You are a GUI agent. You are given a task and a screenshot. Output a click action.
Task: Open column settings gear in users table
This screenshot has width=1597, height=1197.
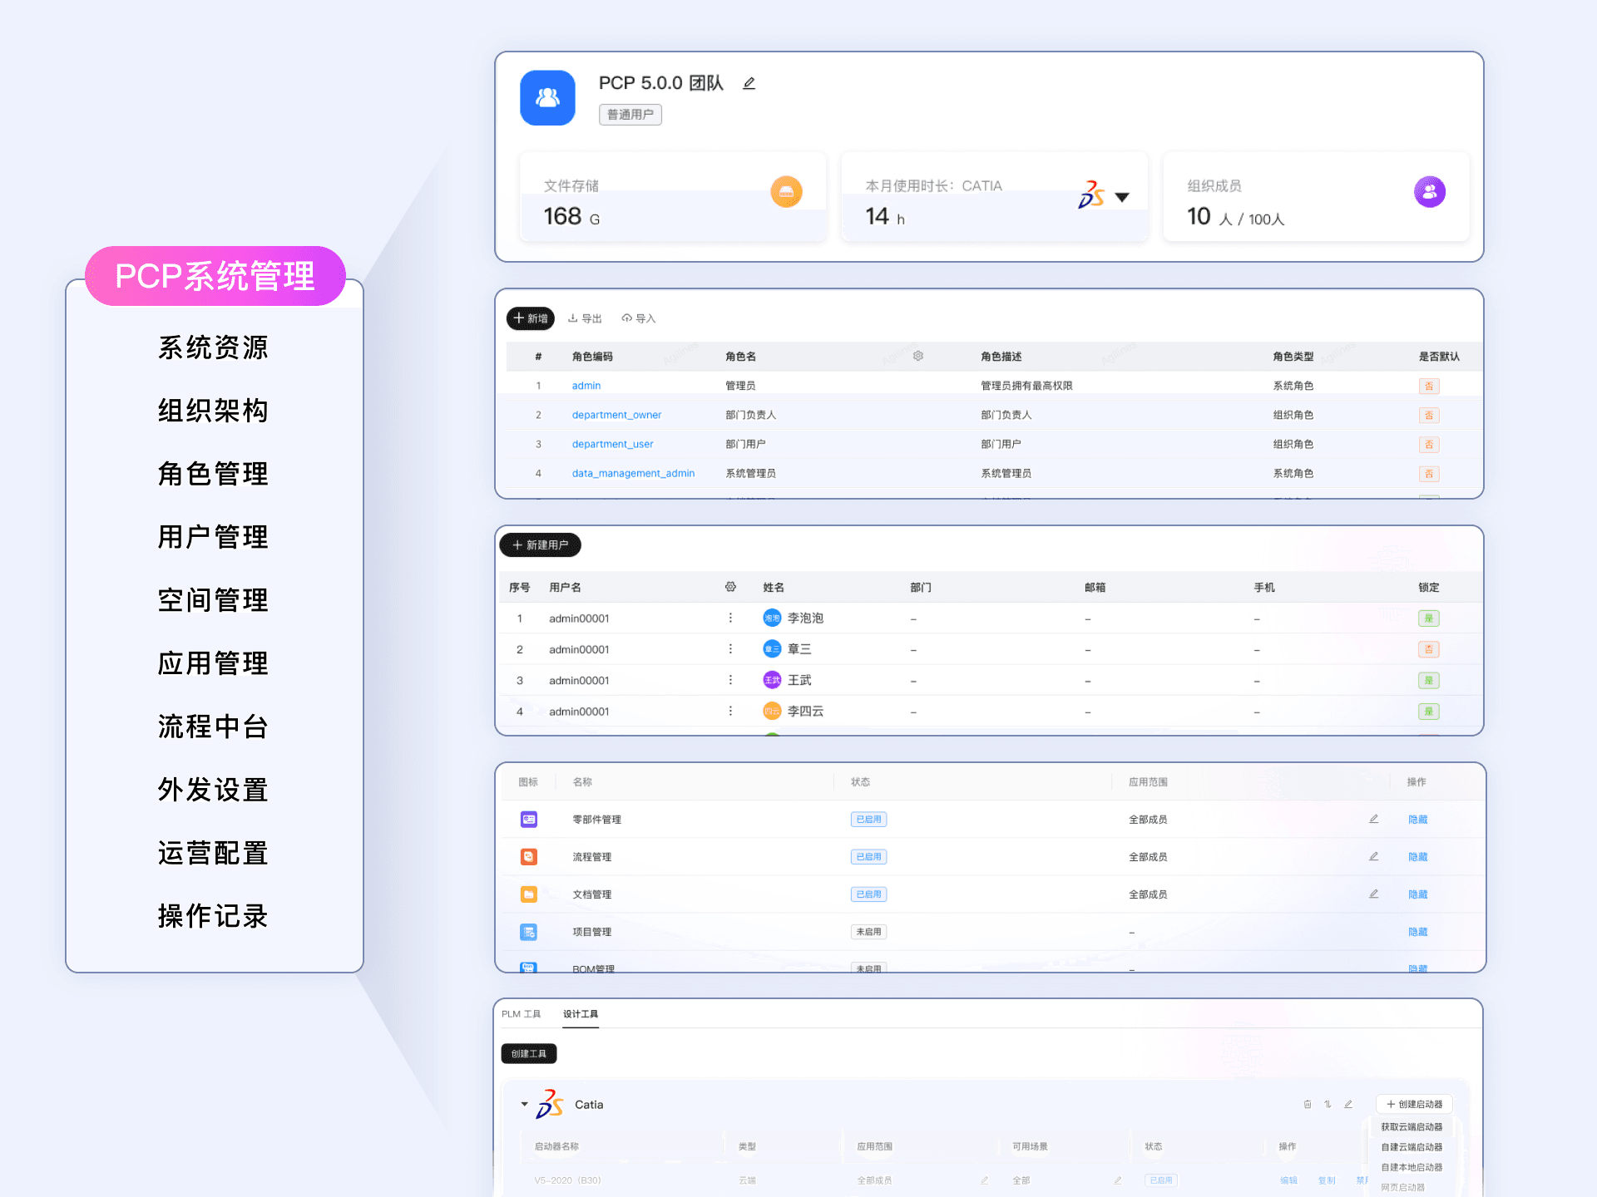(730, 587)
